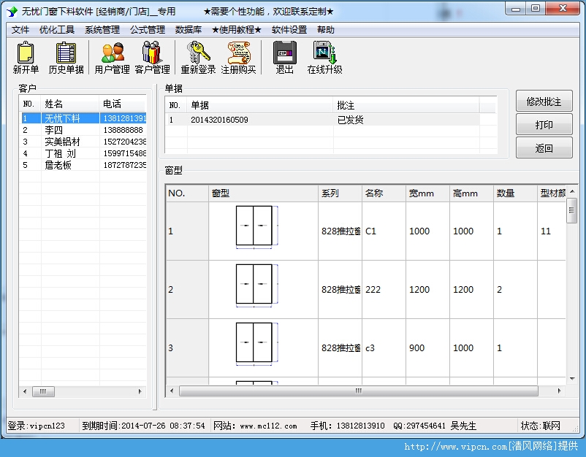Select customer row 李四
The image size is (586, 457).
point(83,130)
